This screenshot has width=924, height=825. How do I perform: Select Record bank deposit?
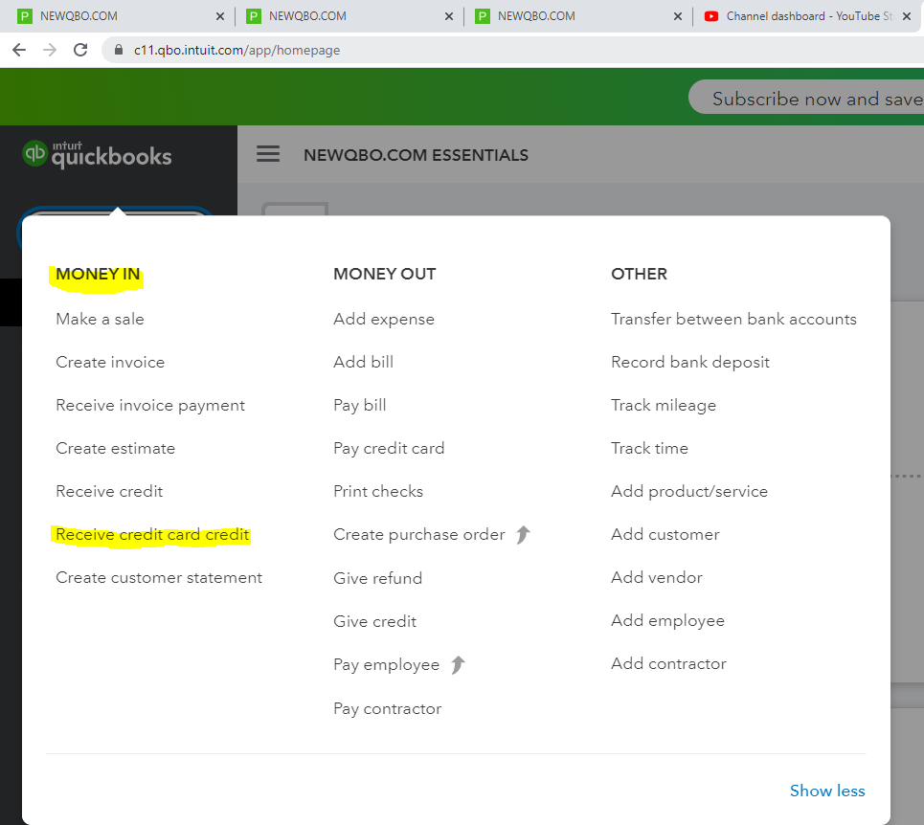689,362
